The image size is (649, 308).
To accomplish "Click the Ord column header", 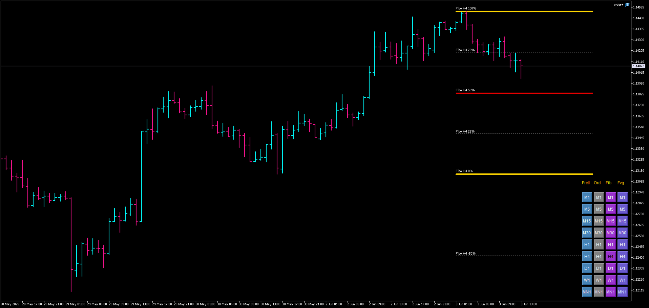I will point(597,183).
